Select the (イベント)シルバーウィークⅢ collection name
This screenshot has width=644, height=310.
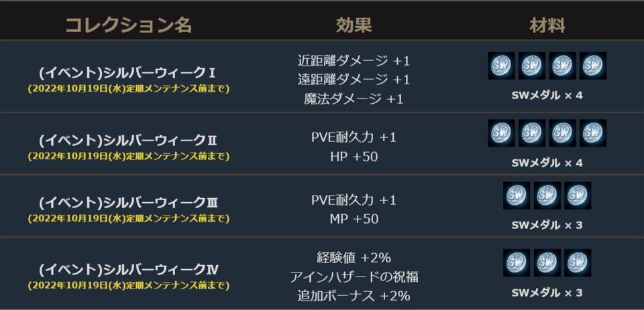coord(127,202)
